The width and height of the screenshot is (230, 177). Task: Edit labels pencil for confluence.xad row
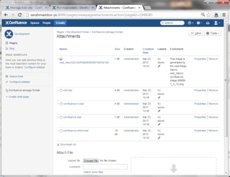pyautogui.click(x=159, y=125)
